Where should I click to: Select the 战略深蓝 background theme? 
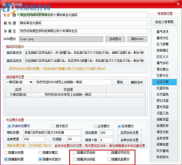pyautogui.click(x=164, y=119)
